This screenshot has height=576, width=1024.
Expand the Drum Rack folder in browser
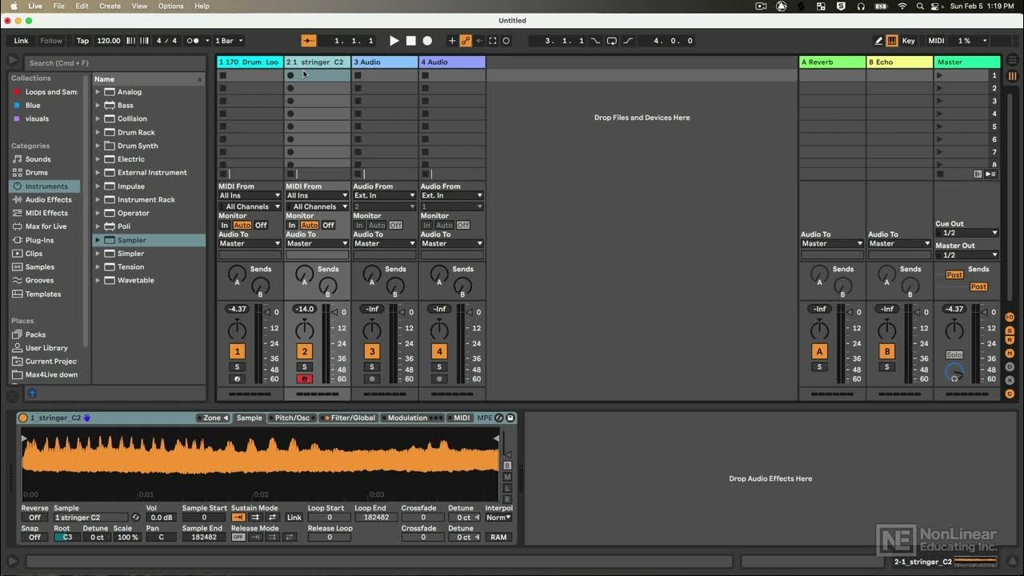(98, 133)
